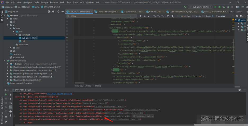Start debugging with the green bug icon
Screen dimensions: 248x126
219,7
